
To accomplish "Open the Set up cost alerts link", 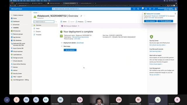I will 155,75.
